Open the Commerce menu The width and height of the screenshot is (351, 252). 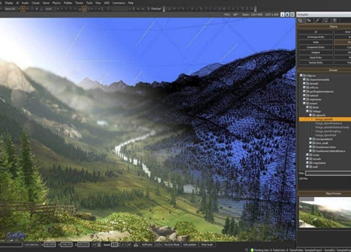click(x=119, y=3)
